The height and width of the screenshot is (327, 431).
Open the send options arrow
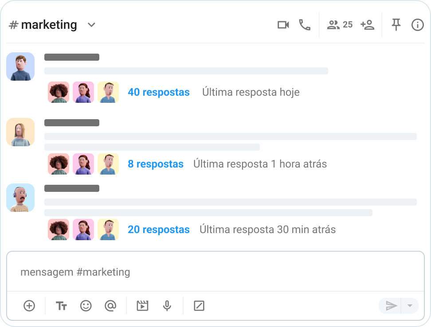410,306
